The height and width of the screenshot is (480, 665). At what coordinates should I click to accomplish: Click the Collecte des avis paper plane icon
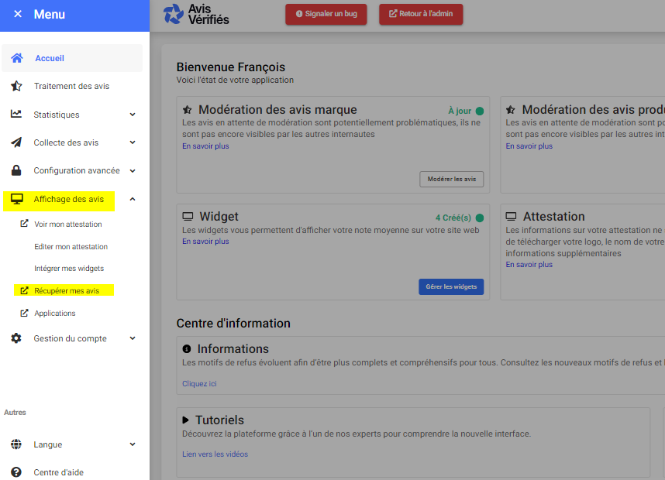[x=16, y=142]
